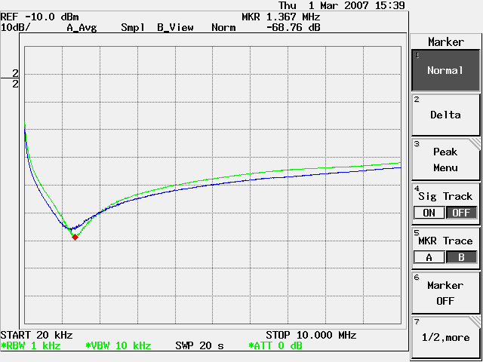483x362 pixels.
Task: Click the Marker menu title
Action: tap(446, 42)
